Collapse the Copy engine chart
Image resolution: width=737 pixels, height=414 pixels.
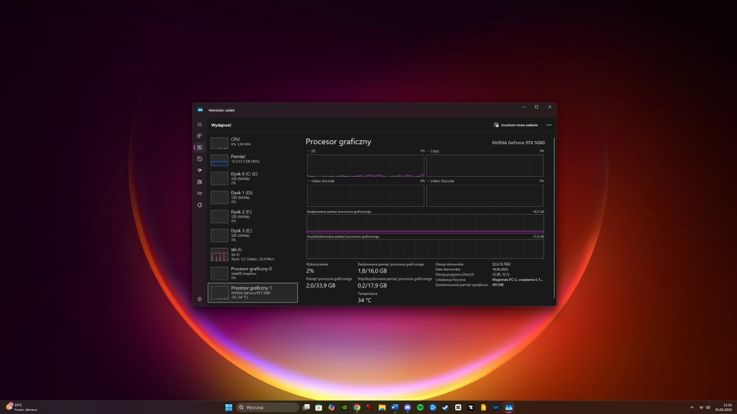click(x=428, y=151)
